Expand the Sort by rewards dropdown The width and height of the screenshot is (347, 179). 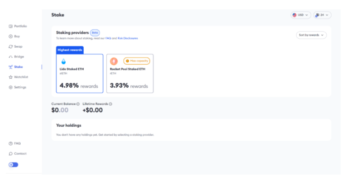tap(311, 35)
